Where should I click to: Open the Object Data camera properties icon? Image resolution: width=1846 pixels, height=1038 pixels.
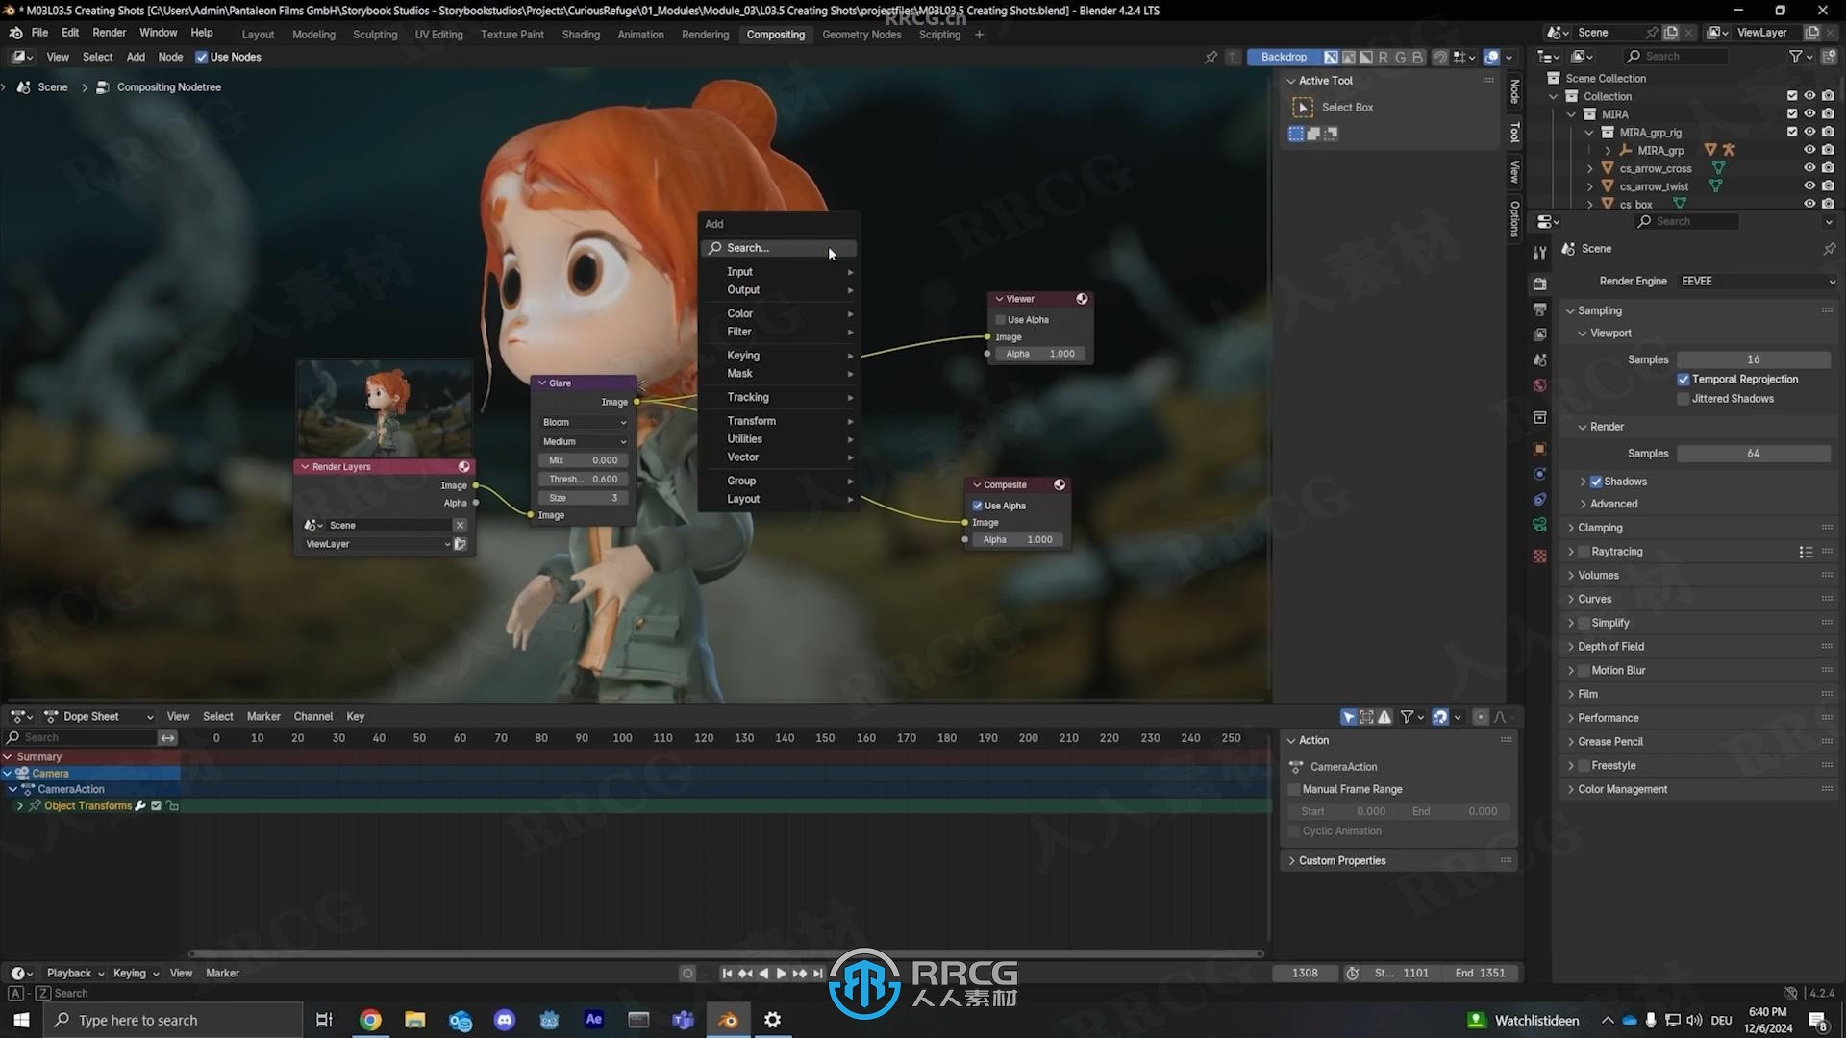coord(1539,525)
